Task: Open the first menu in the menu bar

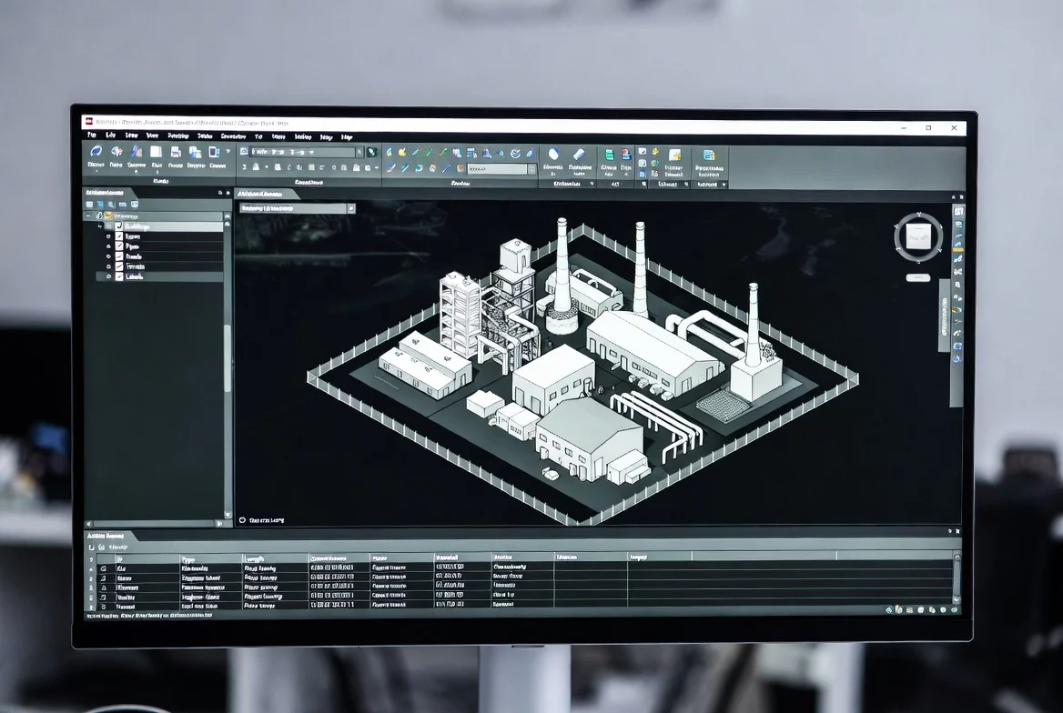Action: coord(92,136)
